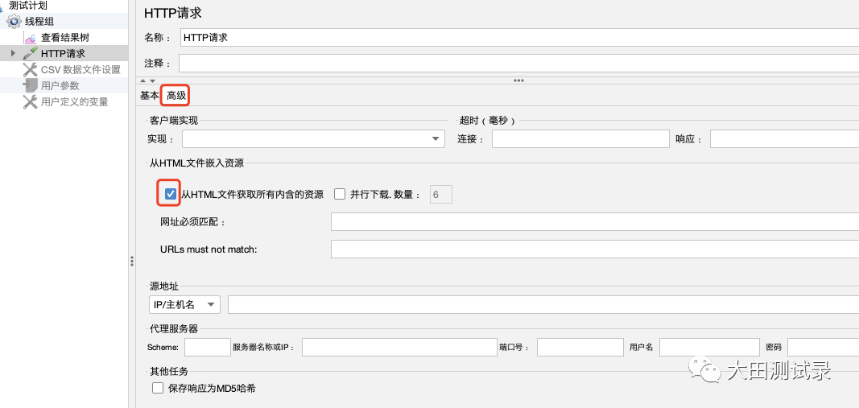859x408 pixels.
Task: Select 用户定义的变量 tree item
Action: tap(75, 101)
